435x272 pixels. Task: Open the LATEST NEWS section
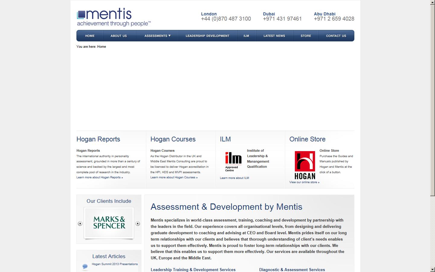pos(274,36)
